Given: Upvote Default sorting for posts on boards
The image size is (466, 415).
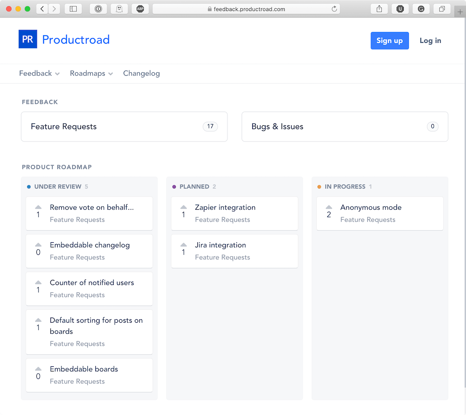Looking at the screenshot, I should (x=38, y=320).
